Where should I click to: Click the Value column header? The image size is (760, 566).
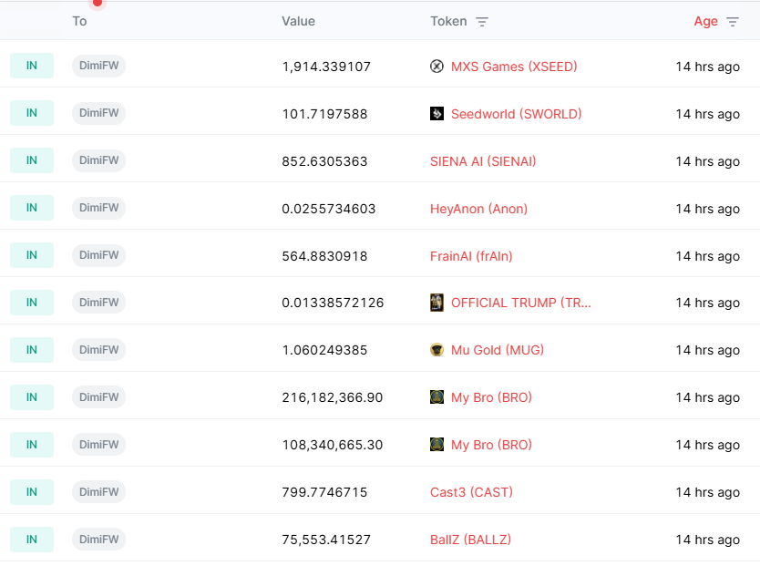(299, 21)
